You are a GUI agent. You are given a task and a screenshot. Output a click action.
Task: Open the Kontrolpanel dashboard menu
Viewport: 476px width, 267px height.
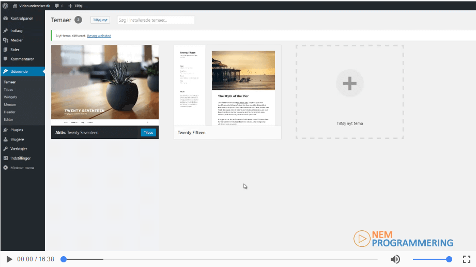click(x=22, y=18)
